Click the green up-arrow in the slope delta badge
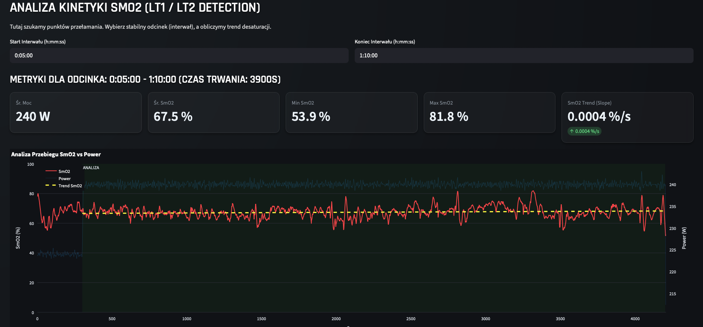 coord(572,131)
